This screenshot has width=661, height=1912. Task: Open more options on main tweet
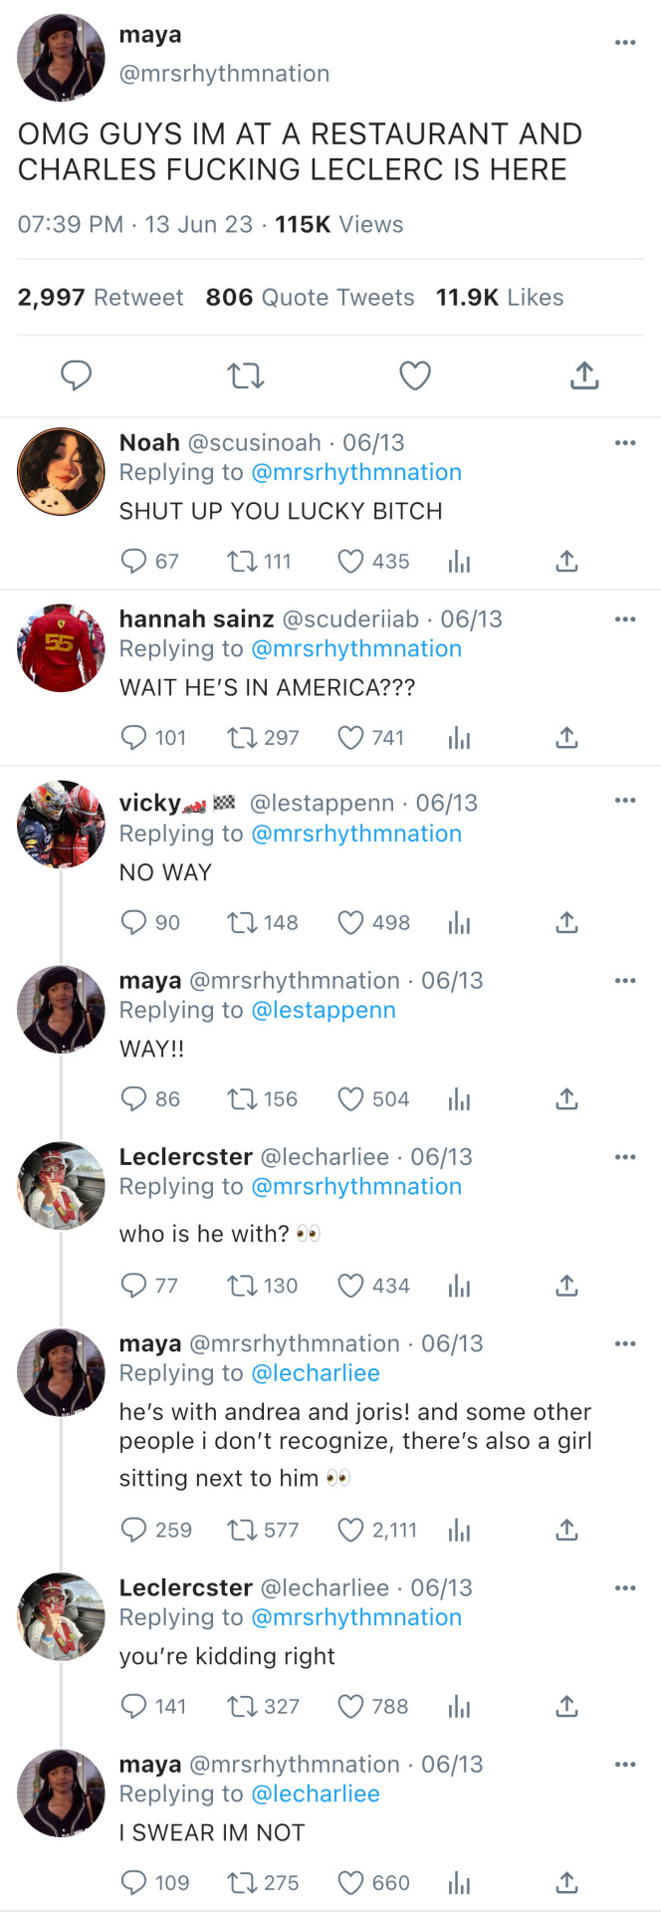click(624, 43)
